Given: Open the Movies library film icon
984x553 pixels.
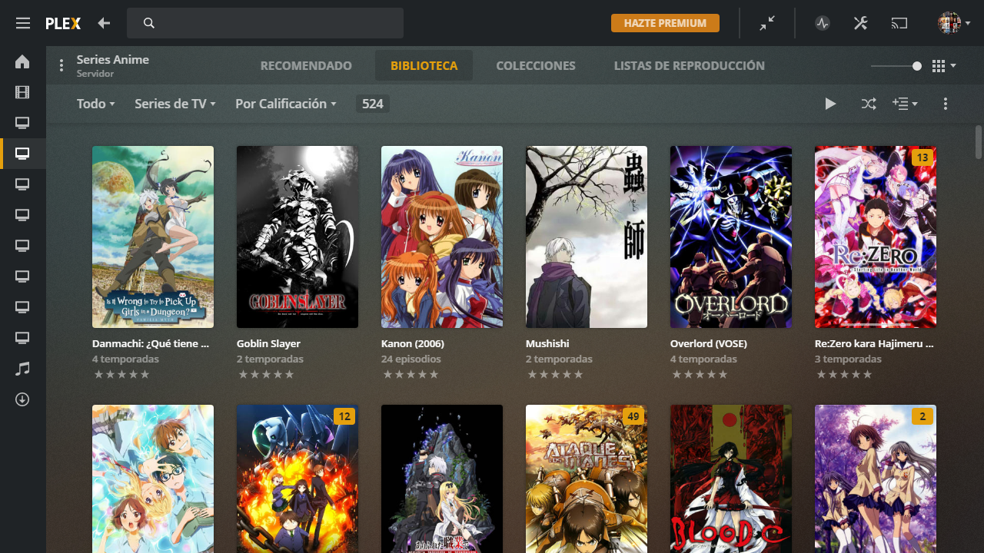Looking at the screenshot, I should pyautogui.click(x=22, y=93).
